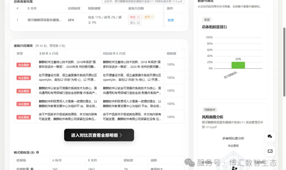Screen dimensions: 286x170
Task: Click the 语义: 28 gray tag
Action: coord(135,23)
